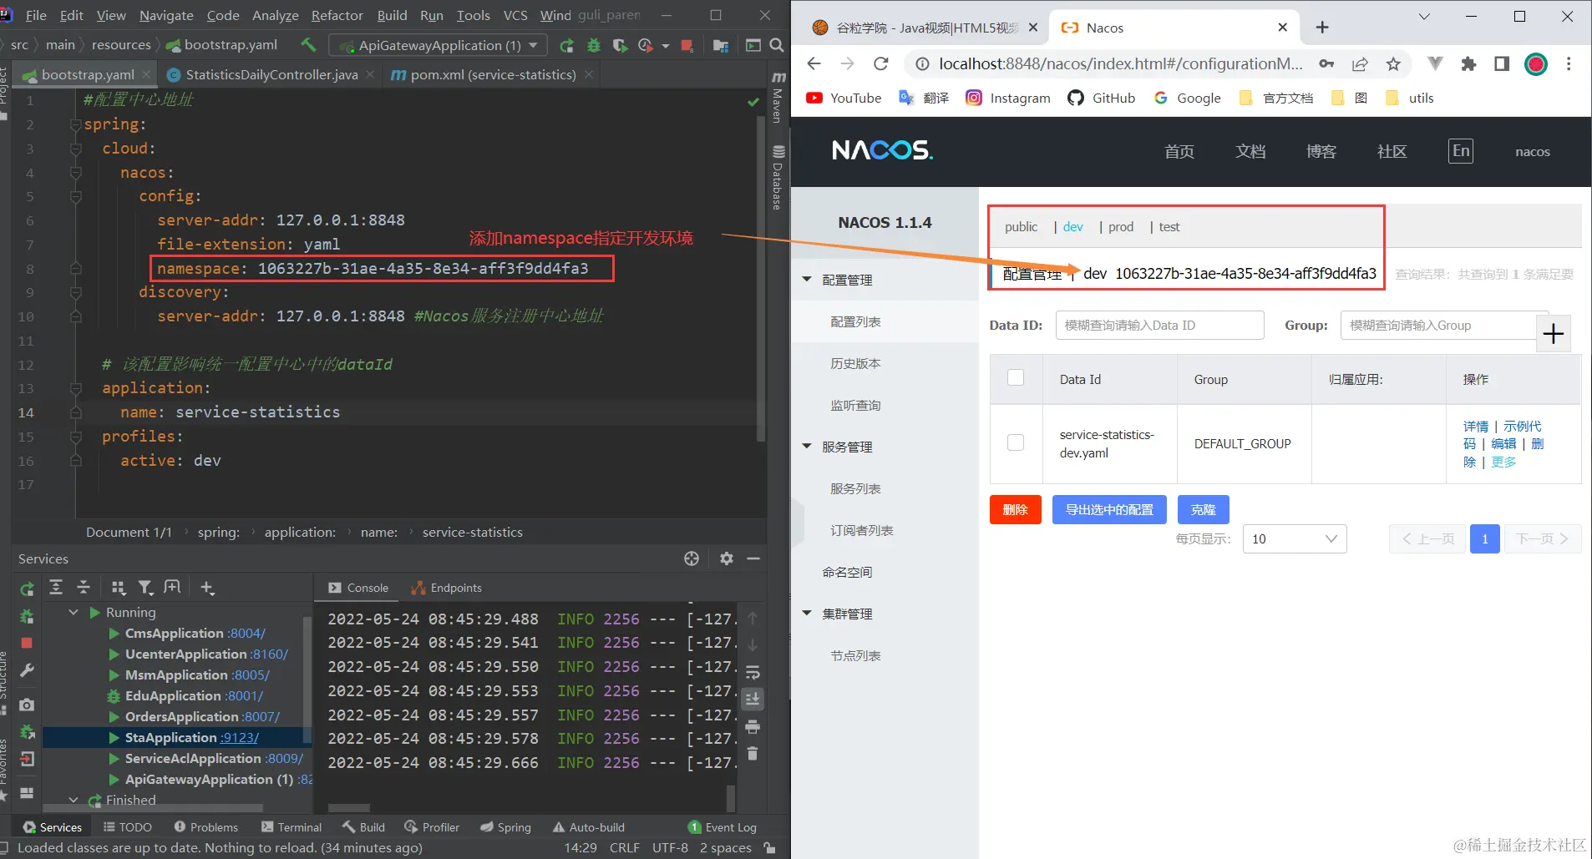Toggle the En language switch in Nacos header

pyautogui.click(x=1461, y=151)
